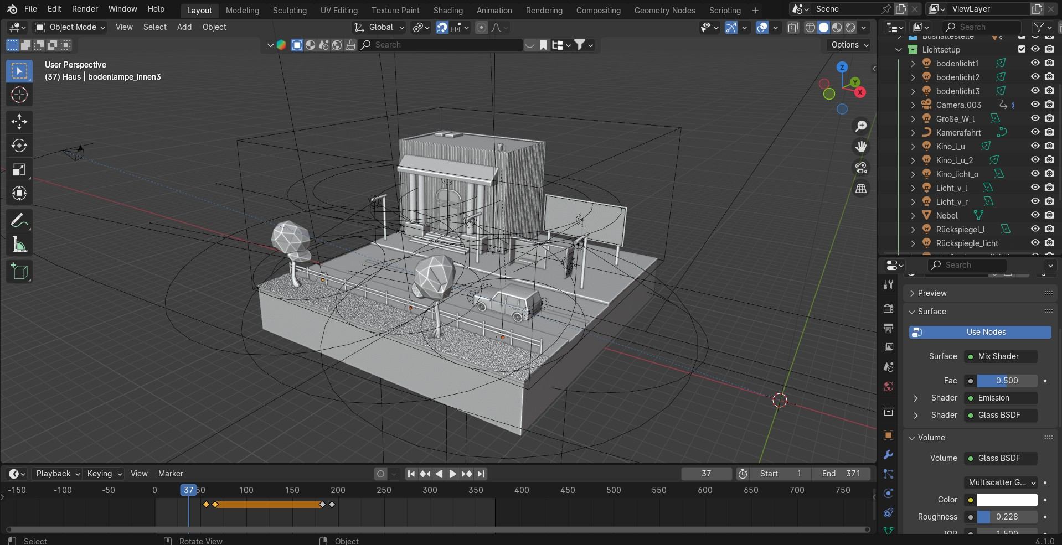Expand the bodenlicht2 tree item

pos(913,77)
